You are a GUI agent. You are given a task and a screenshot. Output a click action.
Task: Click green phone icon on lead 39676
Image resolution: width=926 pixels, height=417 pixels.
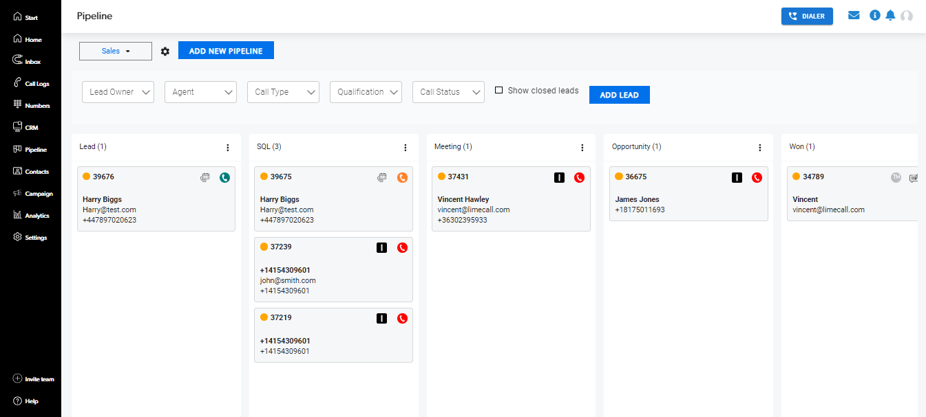click(224, 177)
